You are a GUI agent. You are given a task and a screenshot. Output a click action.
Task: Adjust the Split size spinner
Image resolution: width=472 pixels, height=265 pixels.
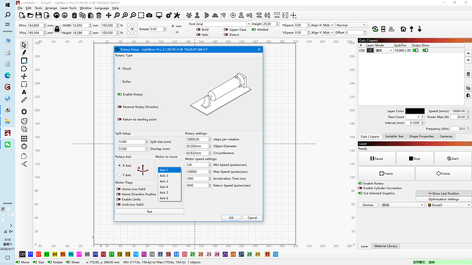point(146,141)
